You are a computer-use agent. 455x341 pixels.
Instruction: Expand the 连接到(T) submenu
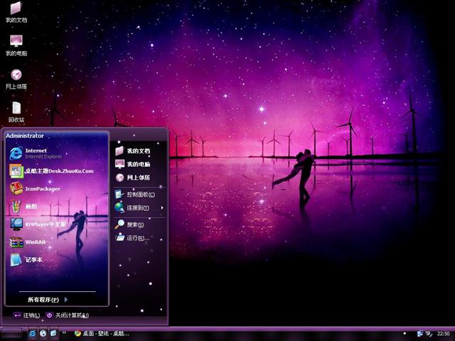(x=139, y=208)
